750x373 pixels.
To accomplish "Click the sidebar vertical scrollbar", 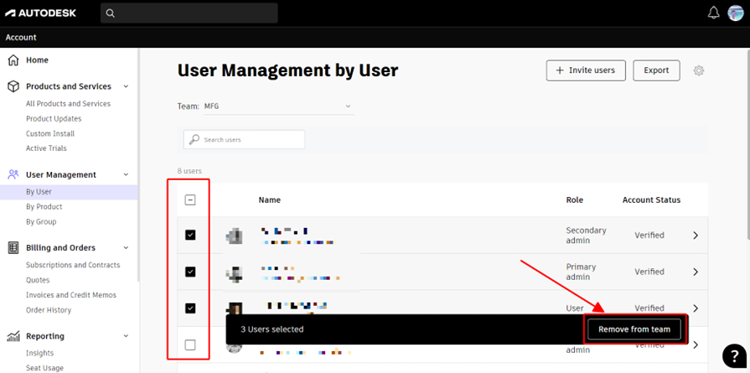I will click(139, 165).
